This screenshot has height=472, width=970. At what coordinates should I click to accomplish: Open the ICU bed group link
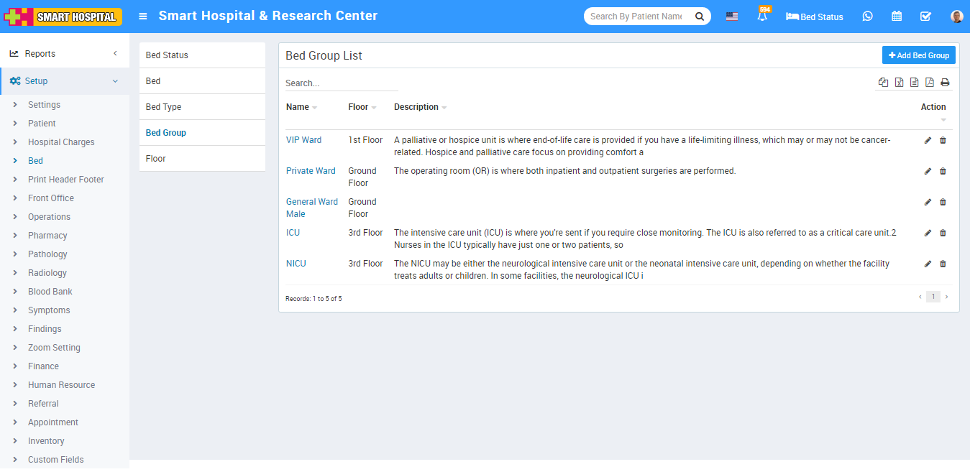[293, 233]
